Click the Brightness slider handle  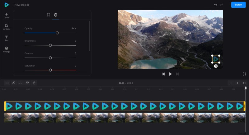[50, 45]
